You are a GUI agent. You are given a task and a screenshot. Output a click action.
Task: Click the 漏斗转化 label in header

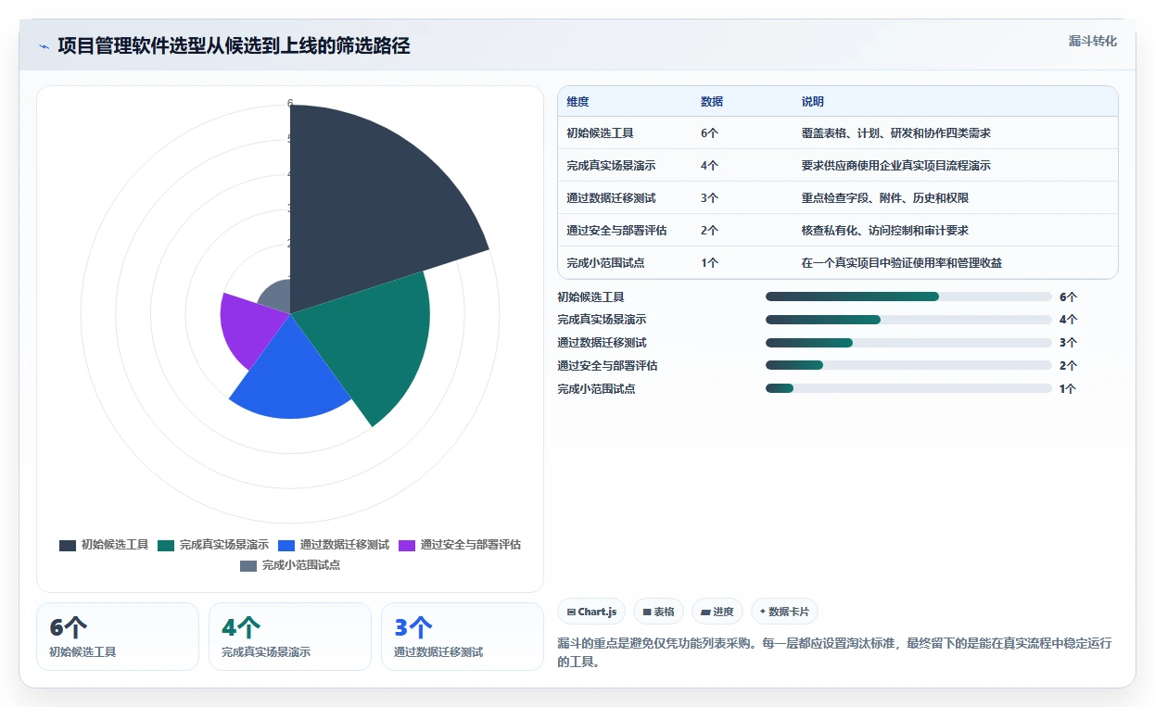tap(1092, 42)
